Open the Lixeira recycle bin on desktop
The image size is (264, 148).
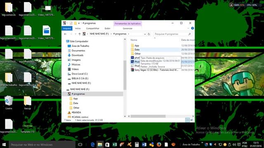coord(9,102)
